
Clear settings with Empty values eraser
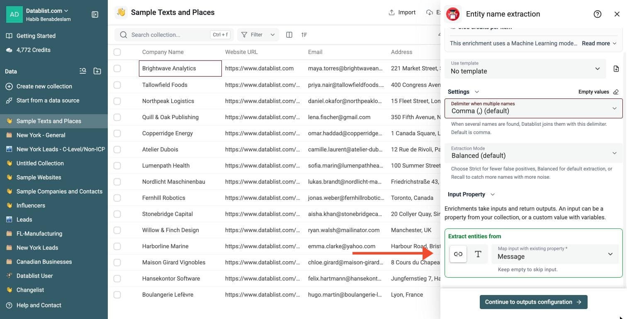click(x=616, y=92)
